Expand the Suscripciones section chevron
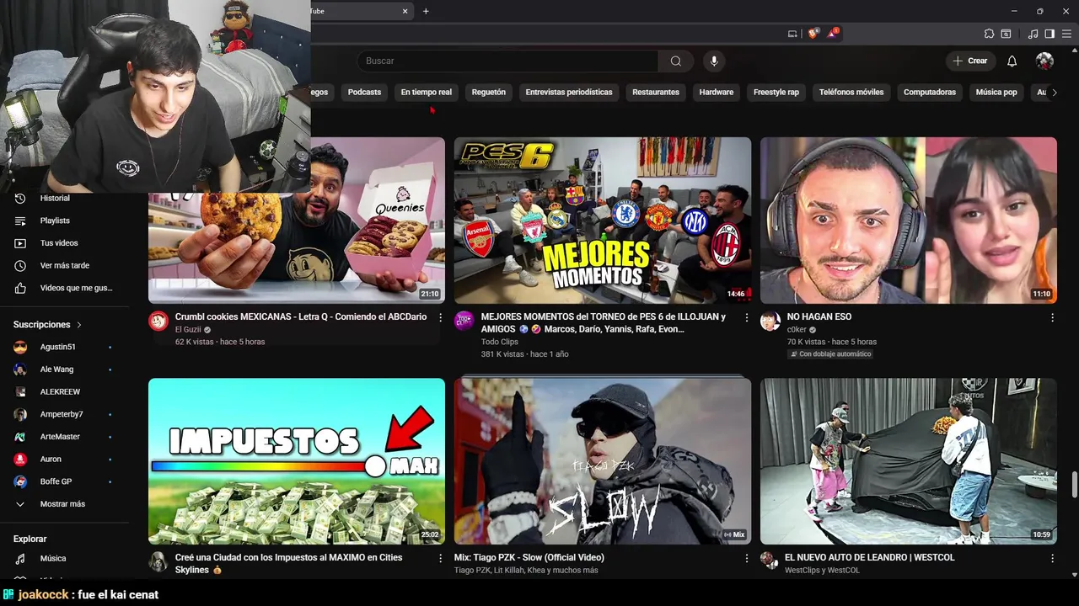Viewport: 1079px width, 606px height. point(79,325)
